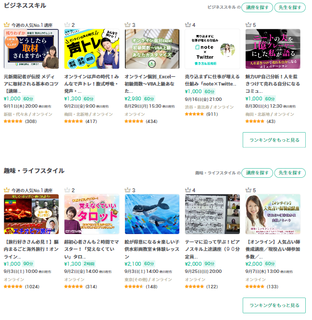Open the note × Twitter course thumbnail
The width and height of the screenshot is (312, 320).
(x=212, y=49)
